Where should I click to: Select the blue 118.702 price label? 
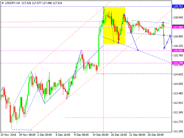coord(178,6)
